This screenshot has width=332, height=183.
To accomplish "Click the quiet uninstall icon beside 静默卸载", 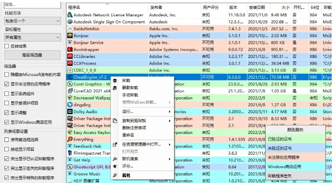I will 115,88.
